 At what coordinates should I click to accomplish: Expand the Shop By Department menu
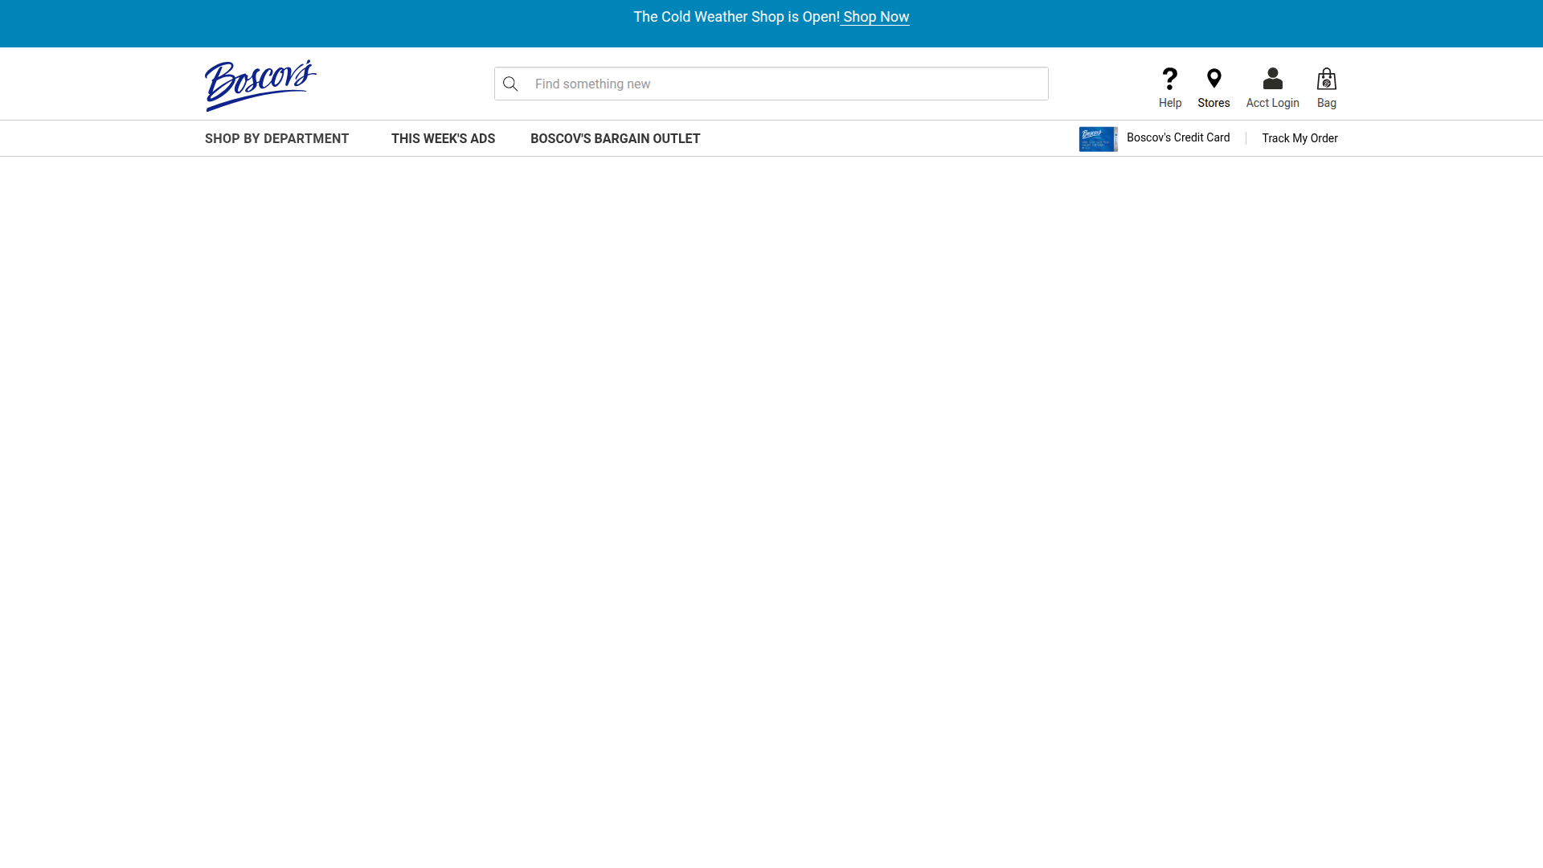coord(276,138)
